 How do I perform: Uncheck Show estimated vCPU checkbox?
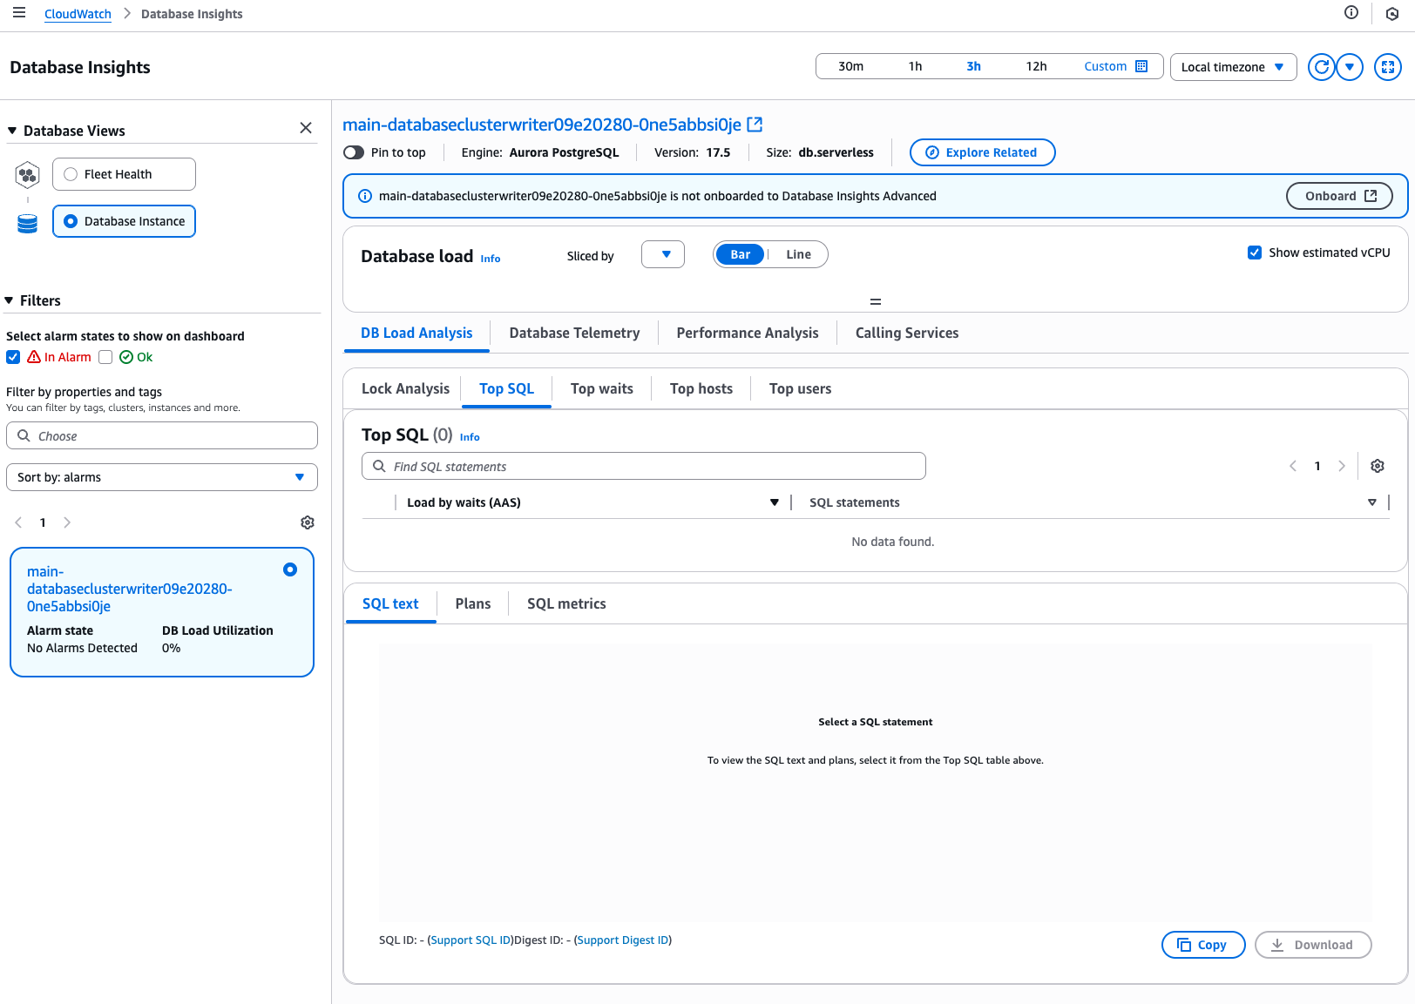pyautogui.click(x=1255, y=253)
